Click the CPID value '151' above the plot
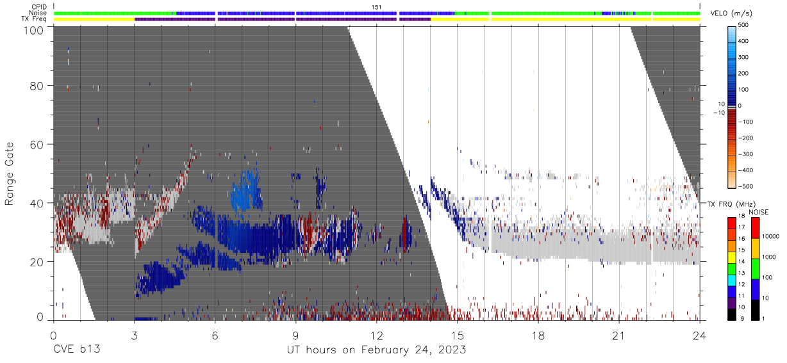This screenshot has width=787, height=363. click(377, 7)
